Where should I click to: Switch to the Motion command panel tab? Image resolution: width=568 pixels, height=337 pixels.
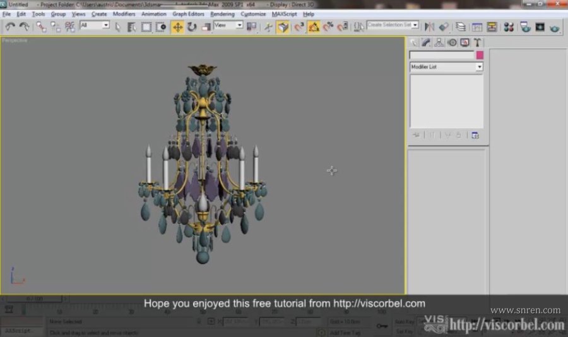pyautogui.click(x=452, y=43)
